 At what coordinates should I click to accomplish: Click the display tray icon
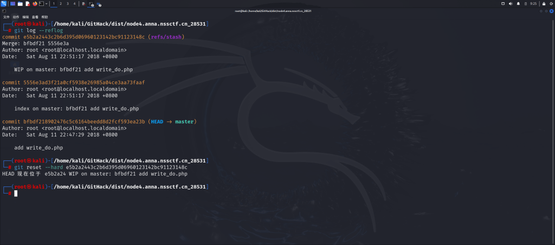[x=503, y=4]
